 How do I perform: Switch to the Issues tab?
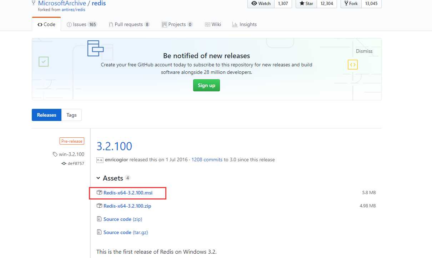pos(82,24)
